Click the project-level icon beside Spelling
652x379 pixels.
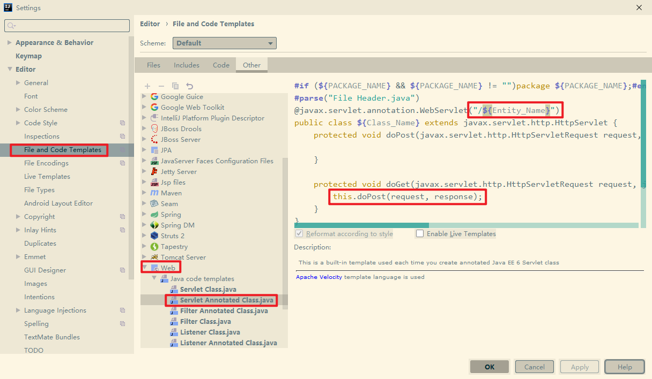coord(122,324)
